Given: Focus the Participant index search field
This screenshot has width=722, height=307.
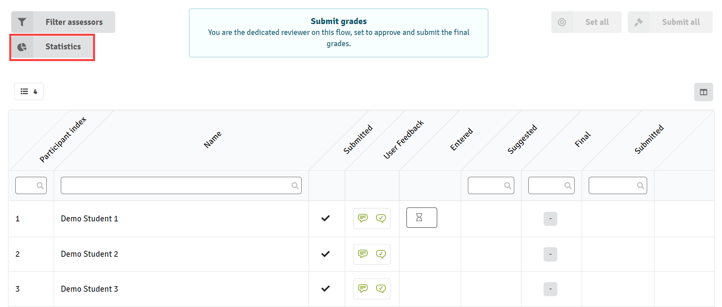Looking at the screenshot, I should [x=31, y=185].
